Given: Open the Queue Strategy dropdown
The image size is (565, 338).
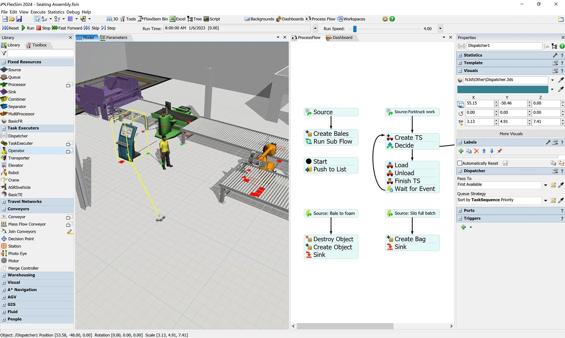Looking at the screenshot, I should click(x=545, y=200).
